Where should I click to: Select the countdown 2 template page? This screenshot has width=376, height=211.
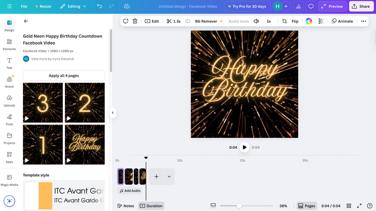(x=85, y=102)
